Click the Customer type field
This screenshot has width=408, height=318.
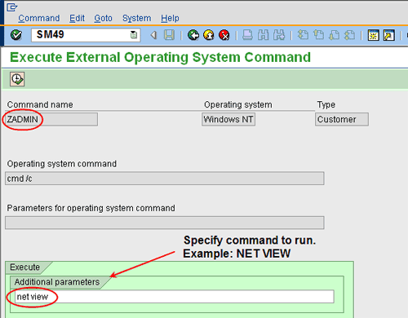[342, 119]
